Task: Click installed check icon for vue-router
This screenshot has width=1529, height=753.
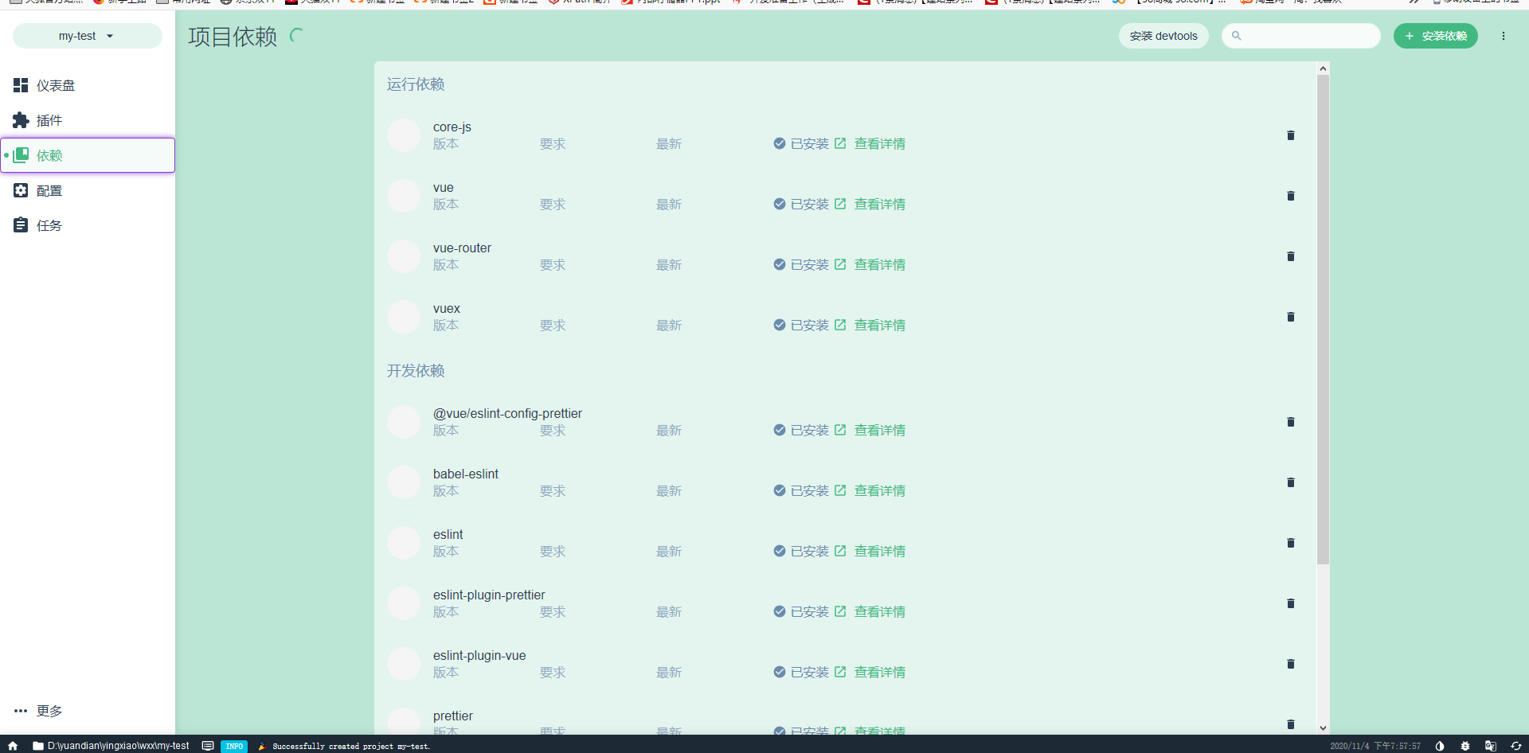Action: (x=780, y=264)
